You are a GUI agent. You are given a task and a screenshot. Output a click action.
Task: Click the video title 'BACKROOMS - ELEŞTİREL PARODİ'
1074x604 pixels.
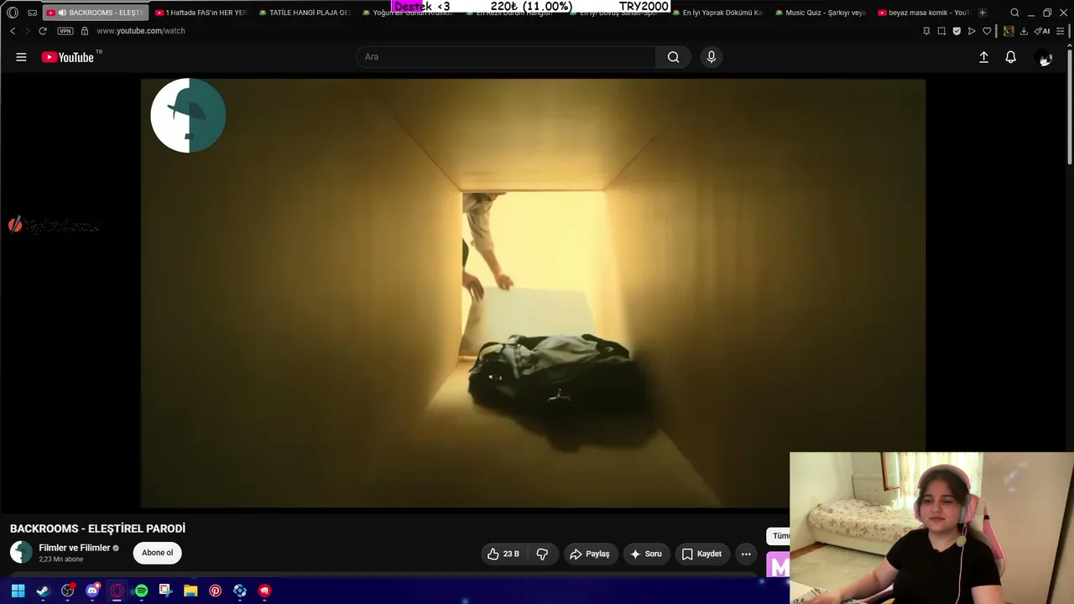tap(97, 528)
